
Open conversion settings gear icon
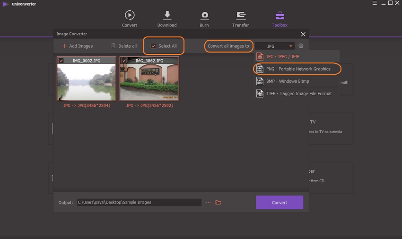pyautogui.click(x=301, y=46)
